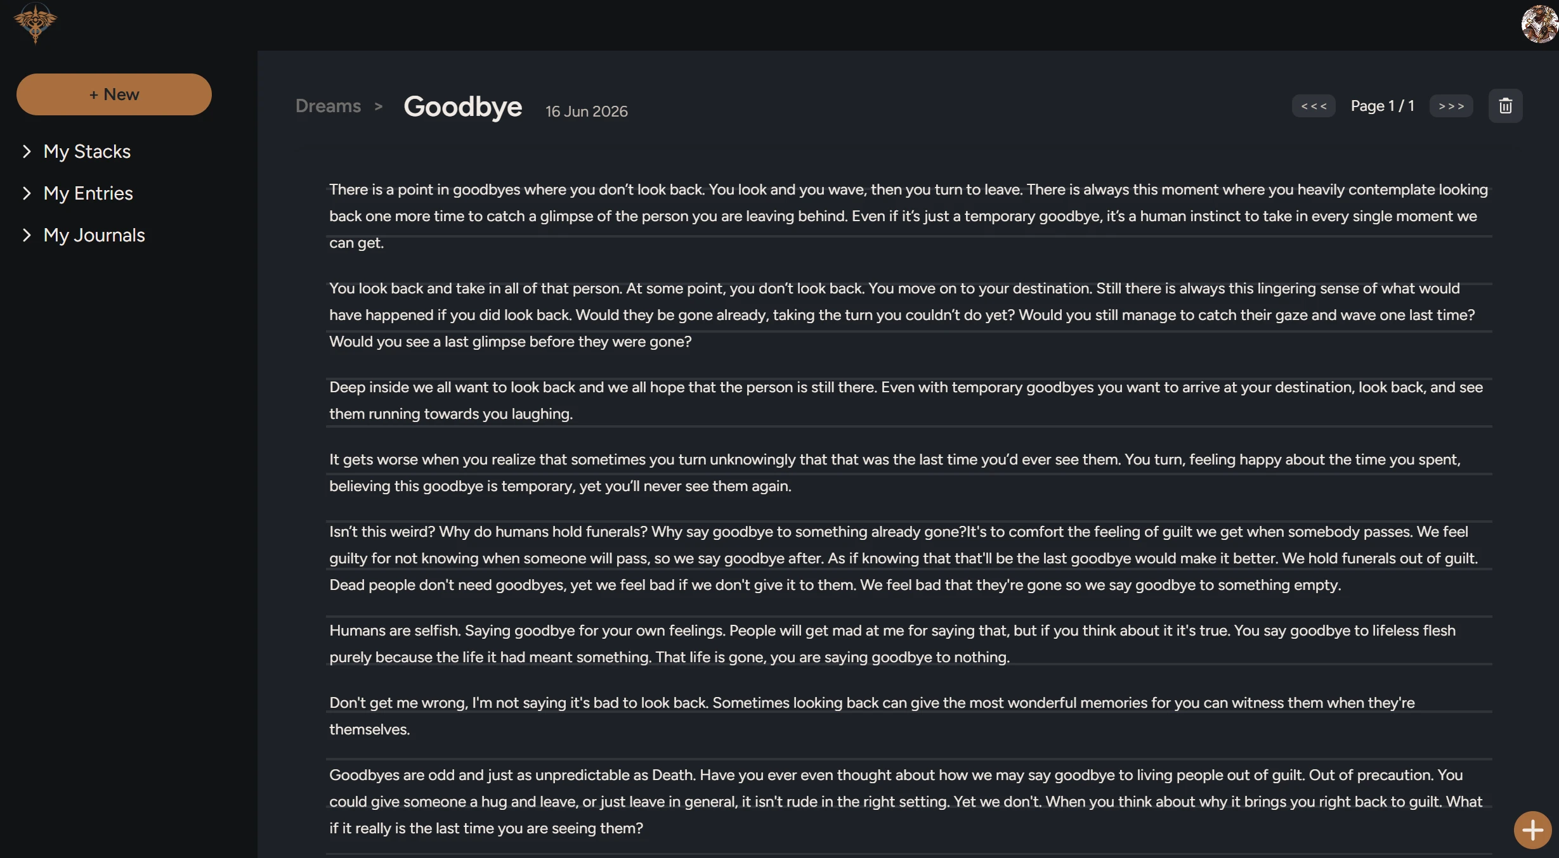Open the user profile avatar
1559x858 pixels.
click(1539, 24)
